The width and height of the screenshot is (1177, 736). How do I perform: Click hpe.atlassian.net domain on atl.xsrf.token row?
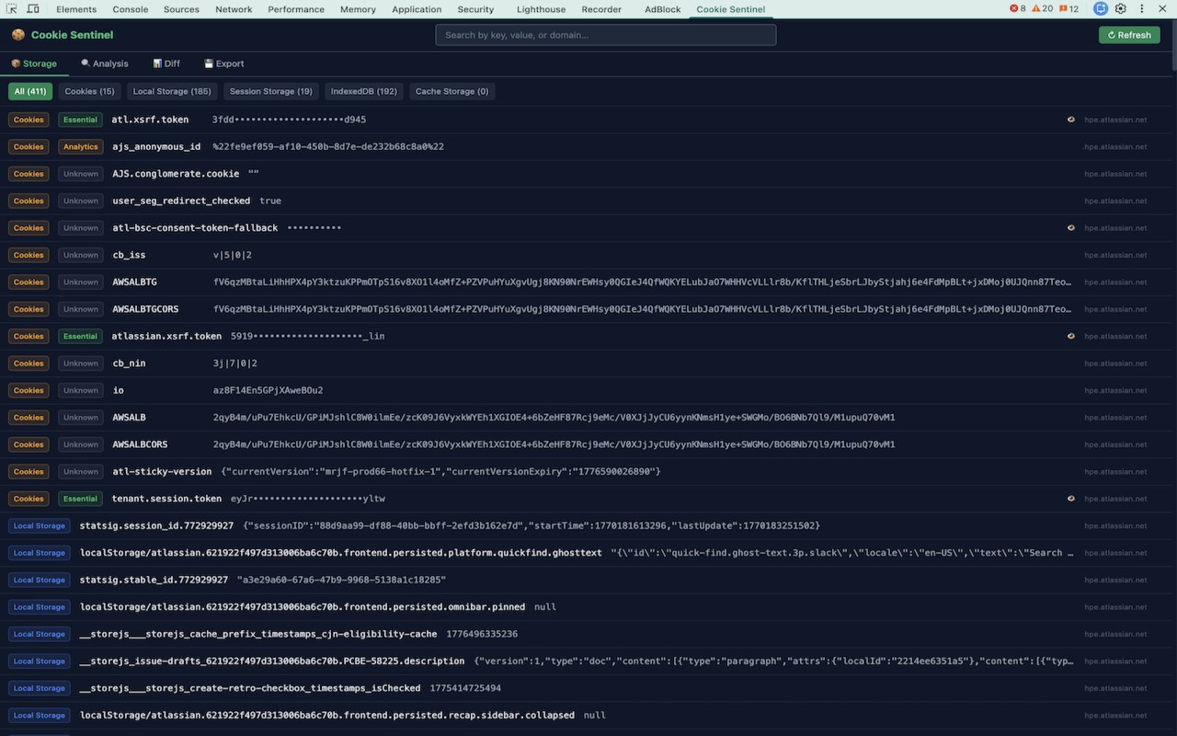1115,120
